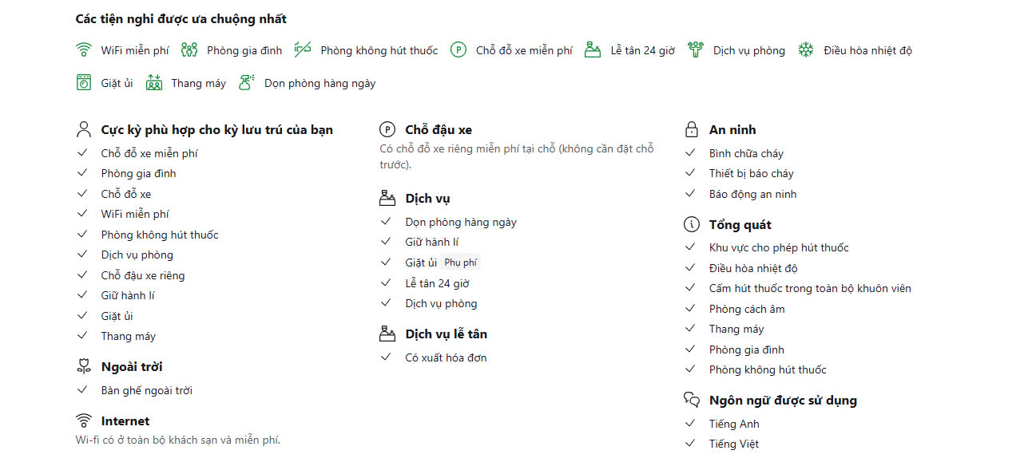Click the Tổng quát section heading
This screenshot has height=462, width=1032.
pos(740,225)
